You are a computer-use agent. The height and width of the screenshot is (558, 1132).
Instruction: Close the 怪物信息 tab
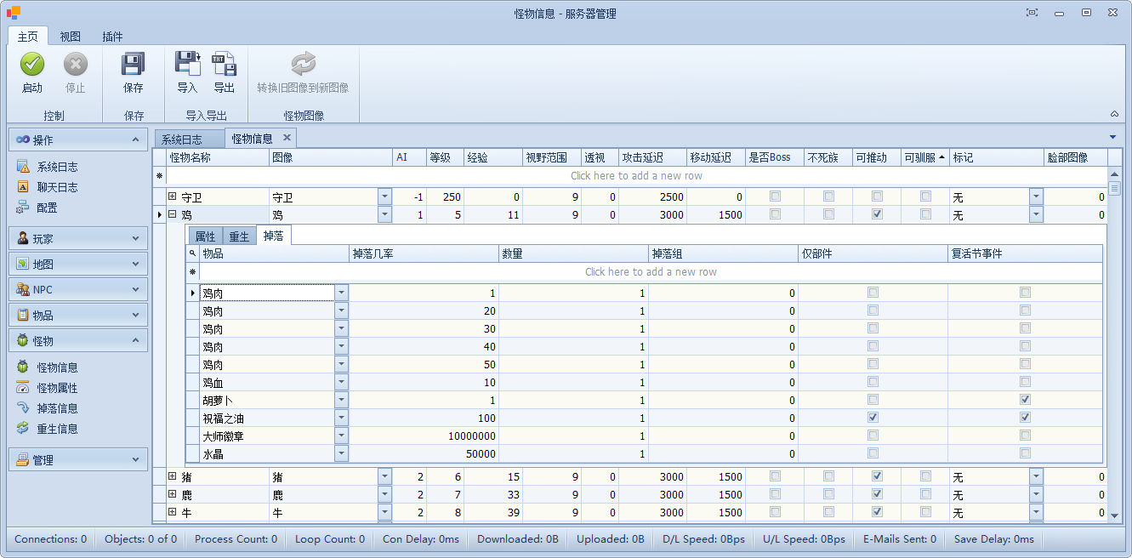pyautogui.click(x=287, y=138)
